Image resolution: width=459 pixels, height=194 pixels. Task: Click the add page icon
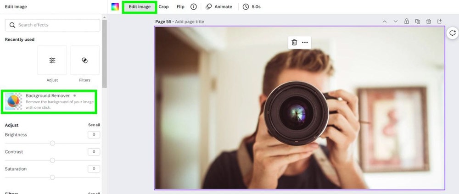439,22
